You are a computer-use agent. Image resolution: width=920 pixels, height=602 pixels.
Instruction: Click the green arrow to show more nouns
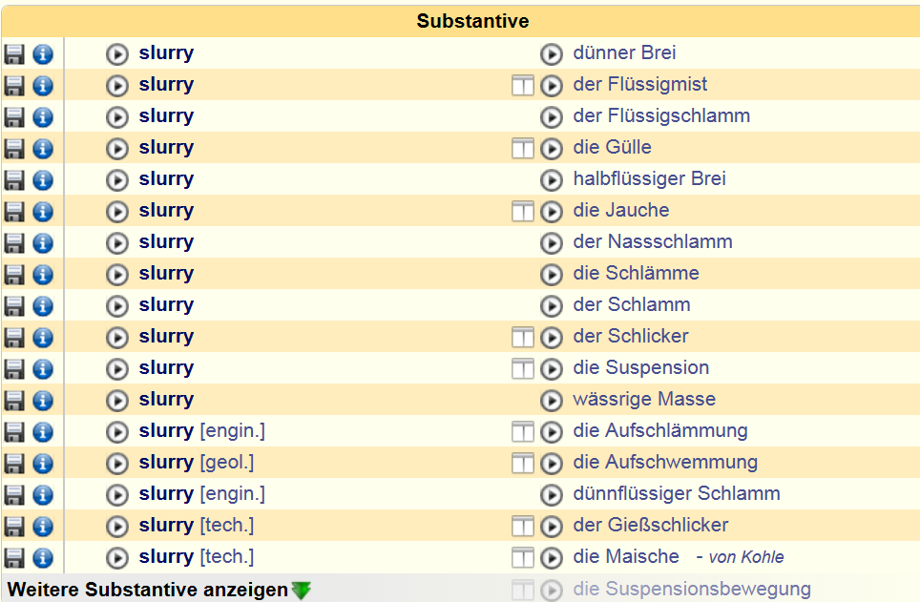302,591
